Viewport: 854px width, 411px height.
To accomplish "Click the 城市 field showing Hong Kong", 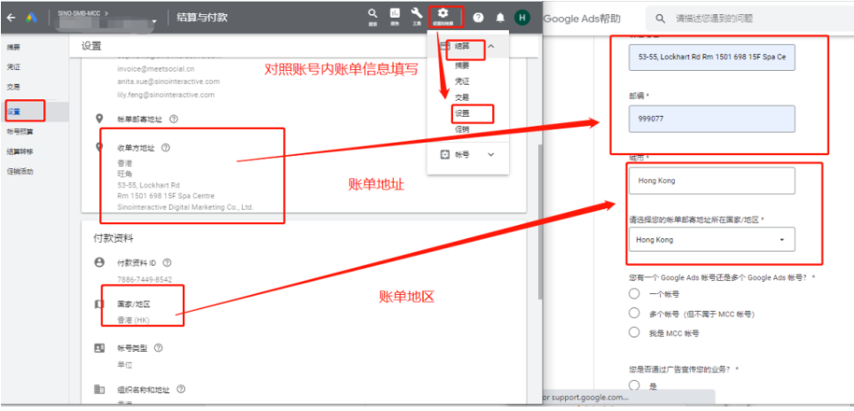I will pos(711,181).
